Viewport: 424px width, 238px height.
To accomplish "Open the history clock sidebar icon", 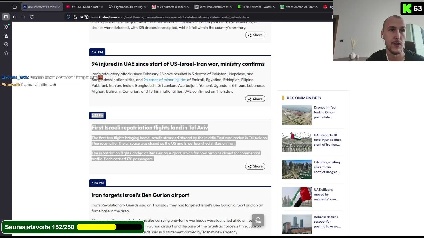I will (6, 44).
